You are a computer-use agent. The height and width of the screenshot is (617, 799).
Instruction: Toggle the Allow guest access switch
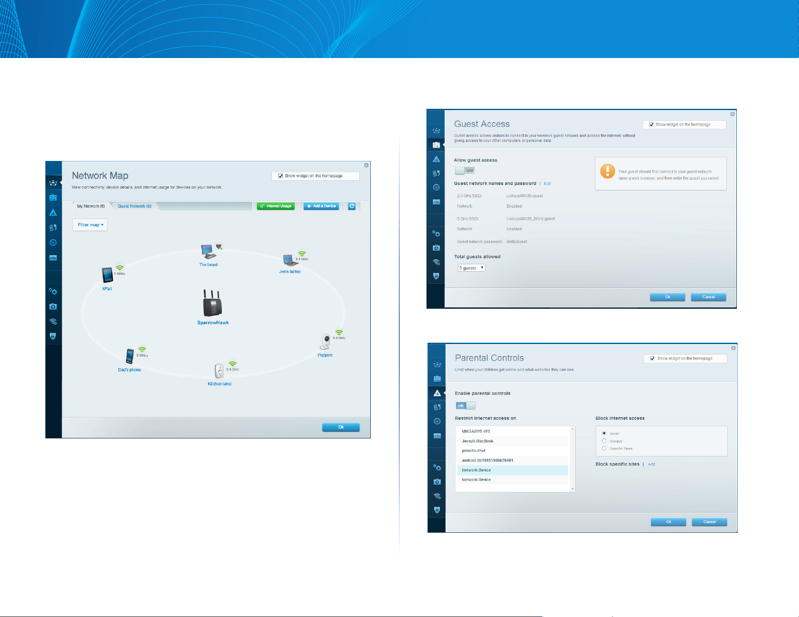coord(465,171)
